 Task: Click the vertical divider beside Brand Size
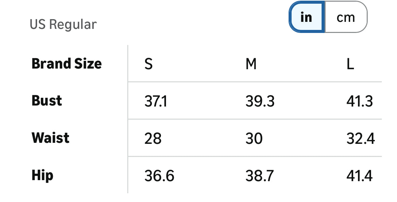coord(128,64)
